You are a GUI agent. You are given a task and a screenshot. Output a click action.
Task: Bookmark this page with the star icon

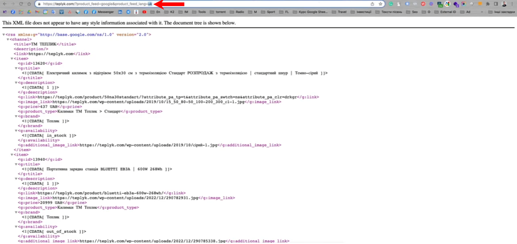380,4
